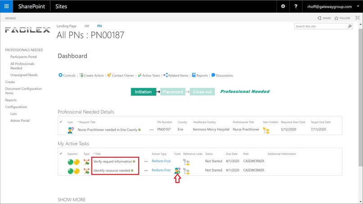Click Sites in the suite bar

[x=61, y=6]
